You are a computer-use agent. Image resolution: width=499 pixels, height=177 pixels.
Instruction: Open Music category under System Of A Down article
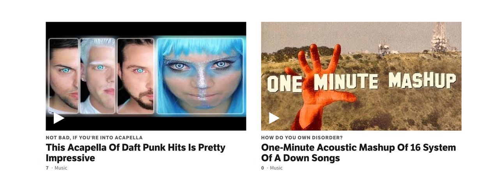click(276, 168)
